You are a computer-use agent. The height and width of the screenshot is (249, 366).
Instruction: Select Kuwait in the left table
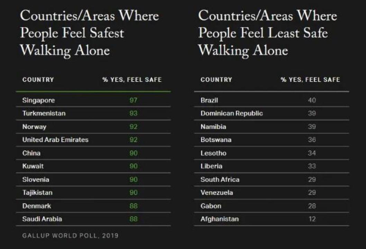[x=33, y=166]
